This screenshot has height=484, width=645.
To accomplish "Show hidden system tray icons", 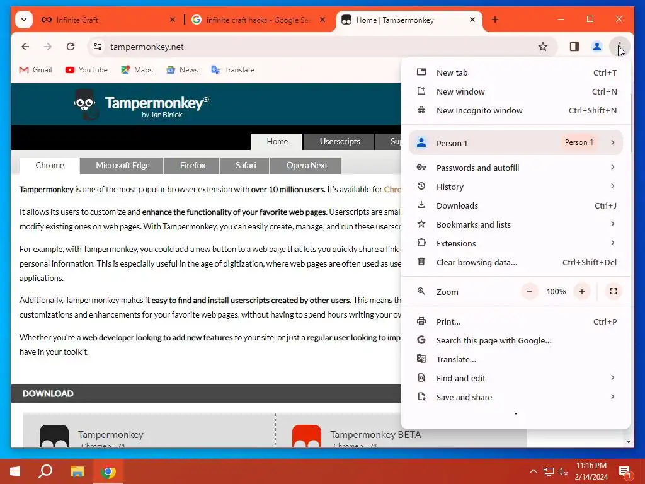I will click(533, 471).
